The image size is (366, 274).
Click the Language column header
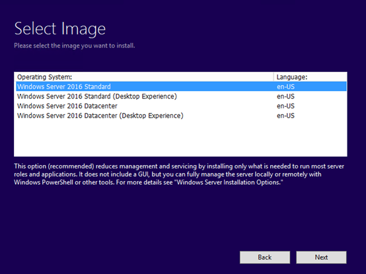pyautogui.click(x=310, y=77)
